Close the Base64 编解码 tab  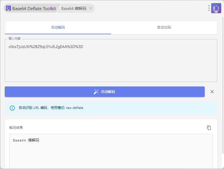91,8
